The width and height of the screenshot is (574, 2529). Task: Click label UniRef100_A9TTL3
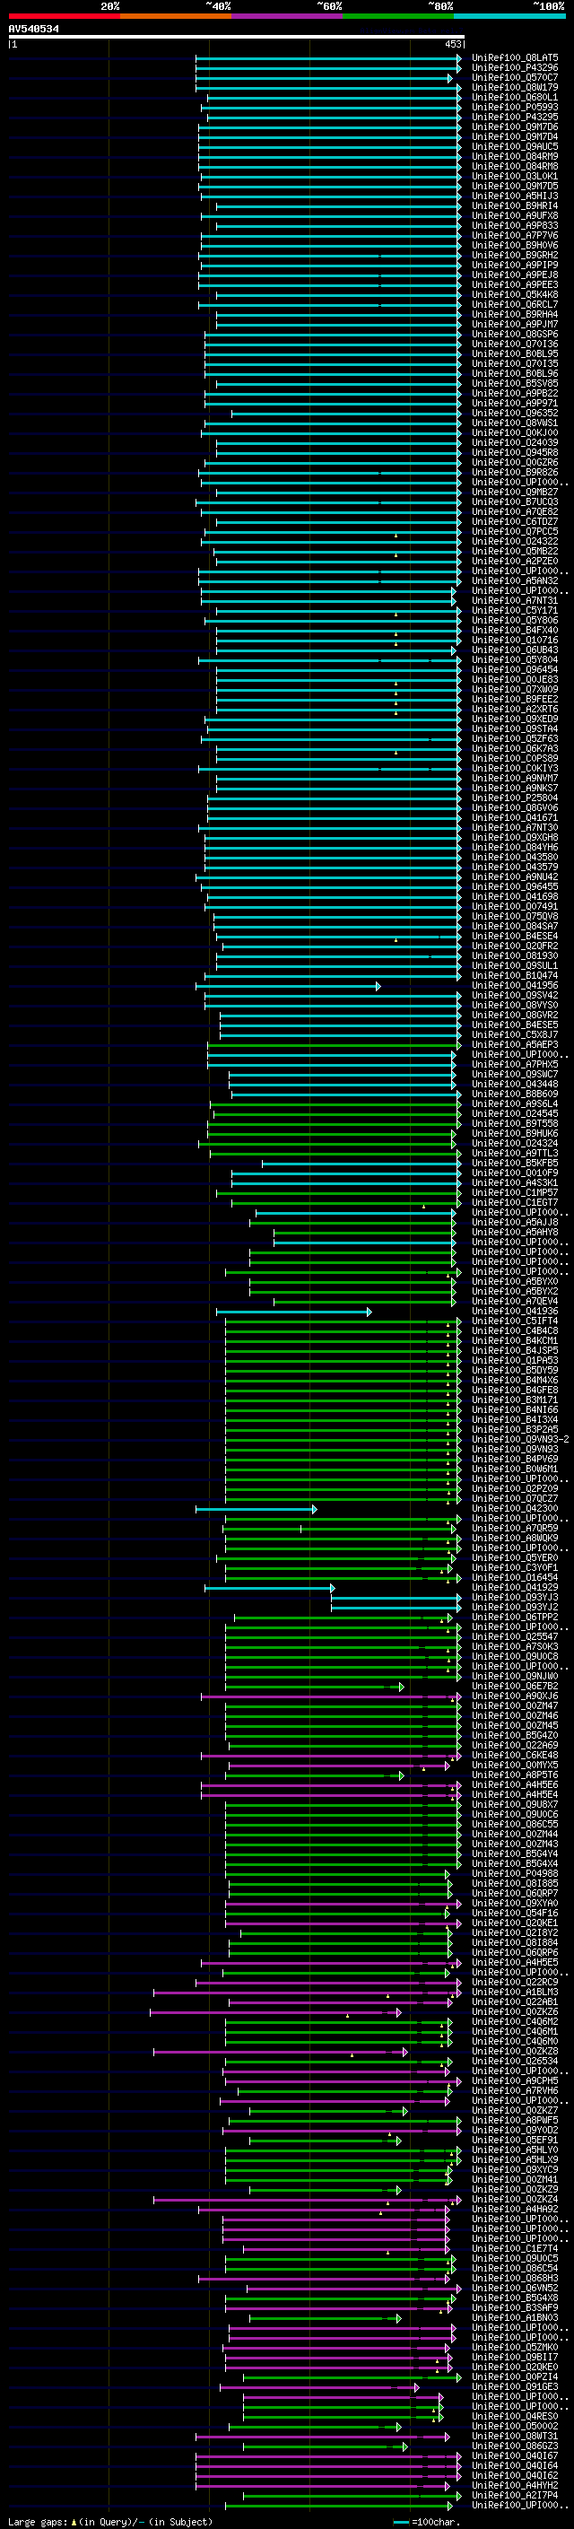[x=515, y=1153]
